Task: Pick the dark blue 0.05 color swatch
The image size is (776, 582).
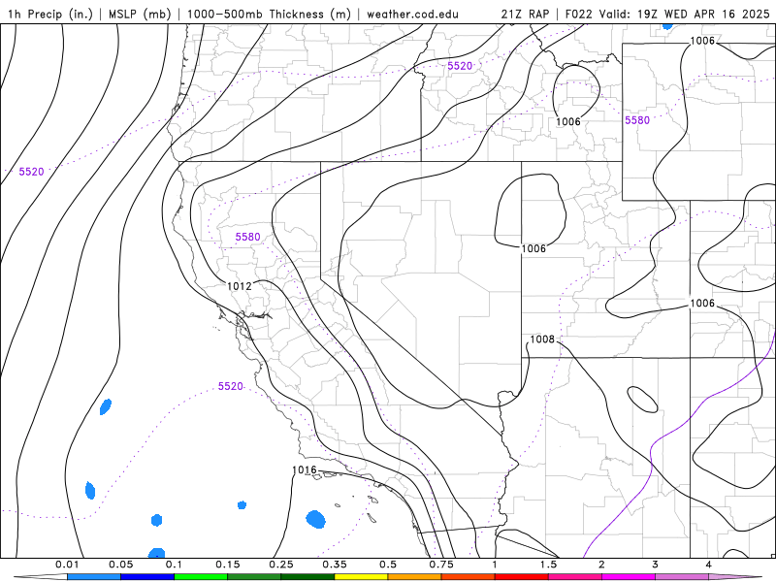Action: (x=147, y=577)
